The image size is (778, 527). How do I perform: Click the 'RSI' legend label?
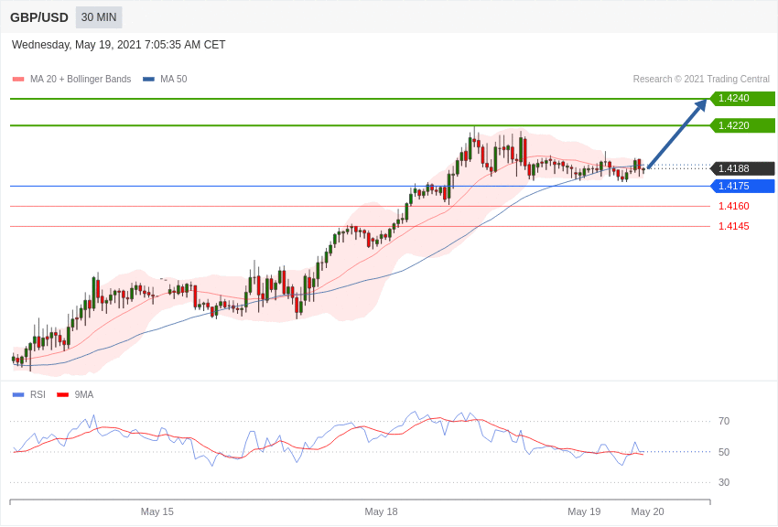pyautogui.click(x=38, y=394)
